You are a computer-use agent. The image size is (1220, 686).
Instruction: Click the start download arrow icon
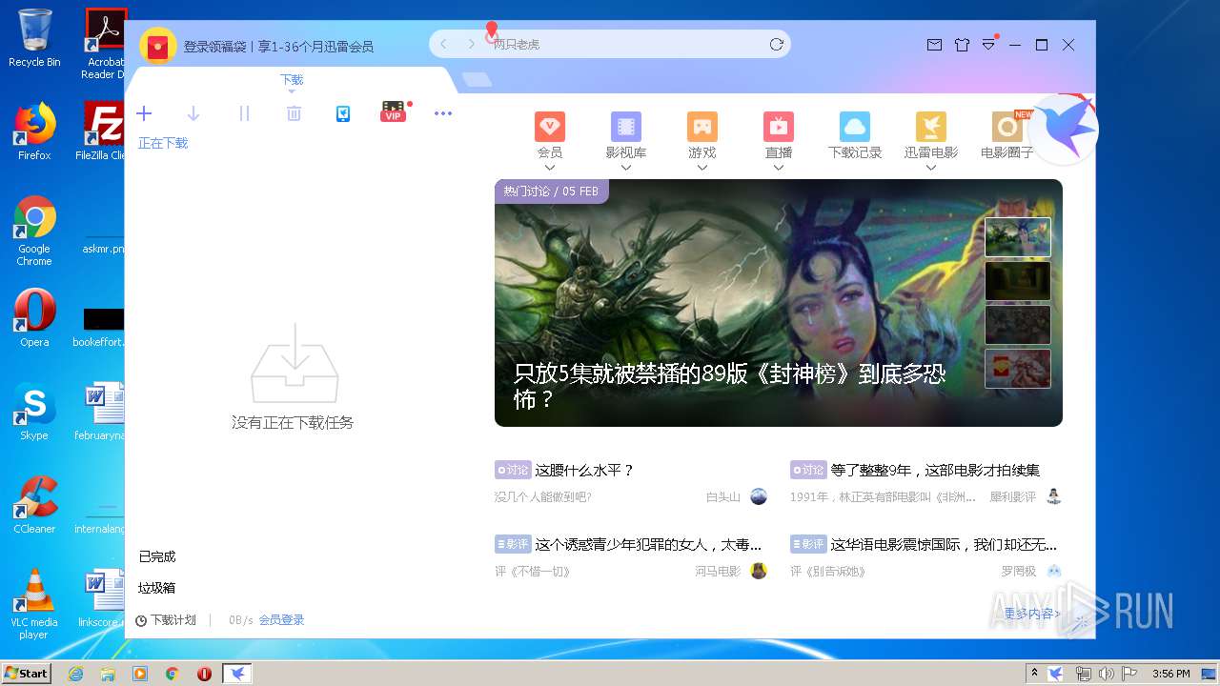point(193,113)
